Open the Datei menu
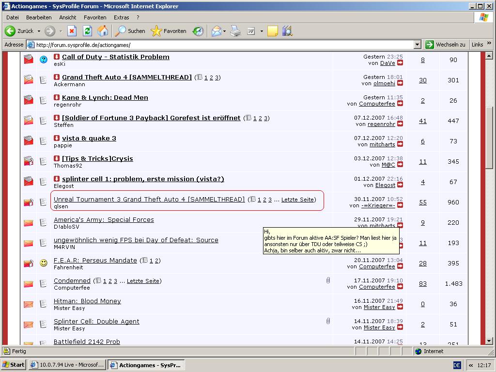The width and height of the screenshot is (496, 372). point(12,17)
